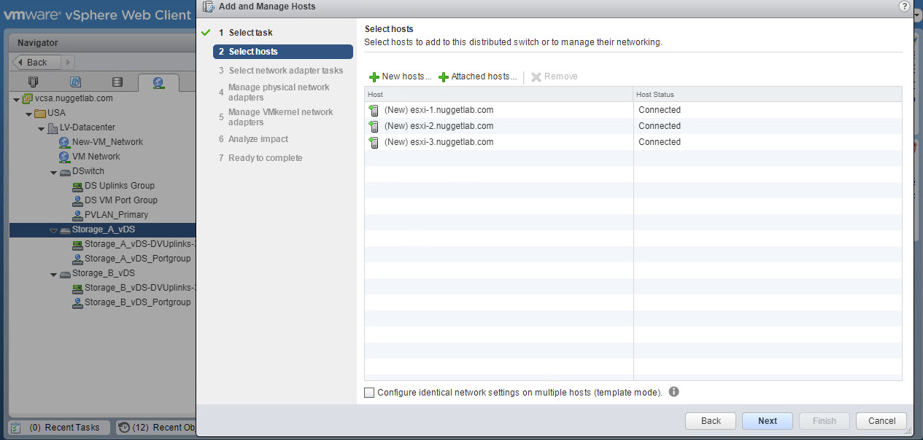Image resolution: width=923 pixels, height=440 pixels.
Task: Select the Storage navigator icon
Action: [117, 82]
